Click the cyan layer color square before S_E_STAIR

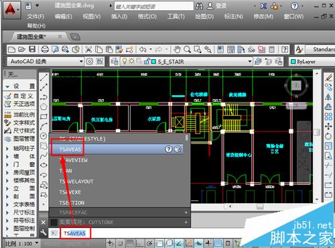point(153,61)
